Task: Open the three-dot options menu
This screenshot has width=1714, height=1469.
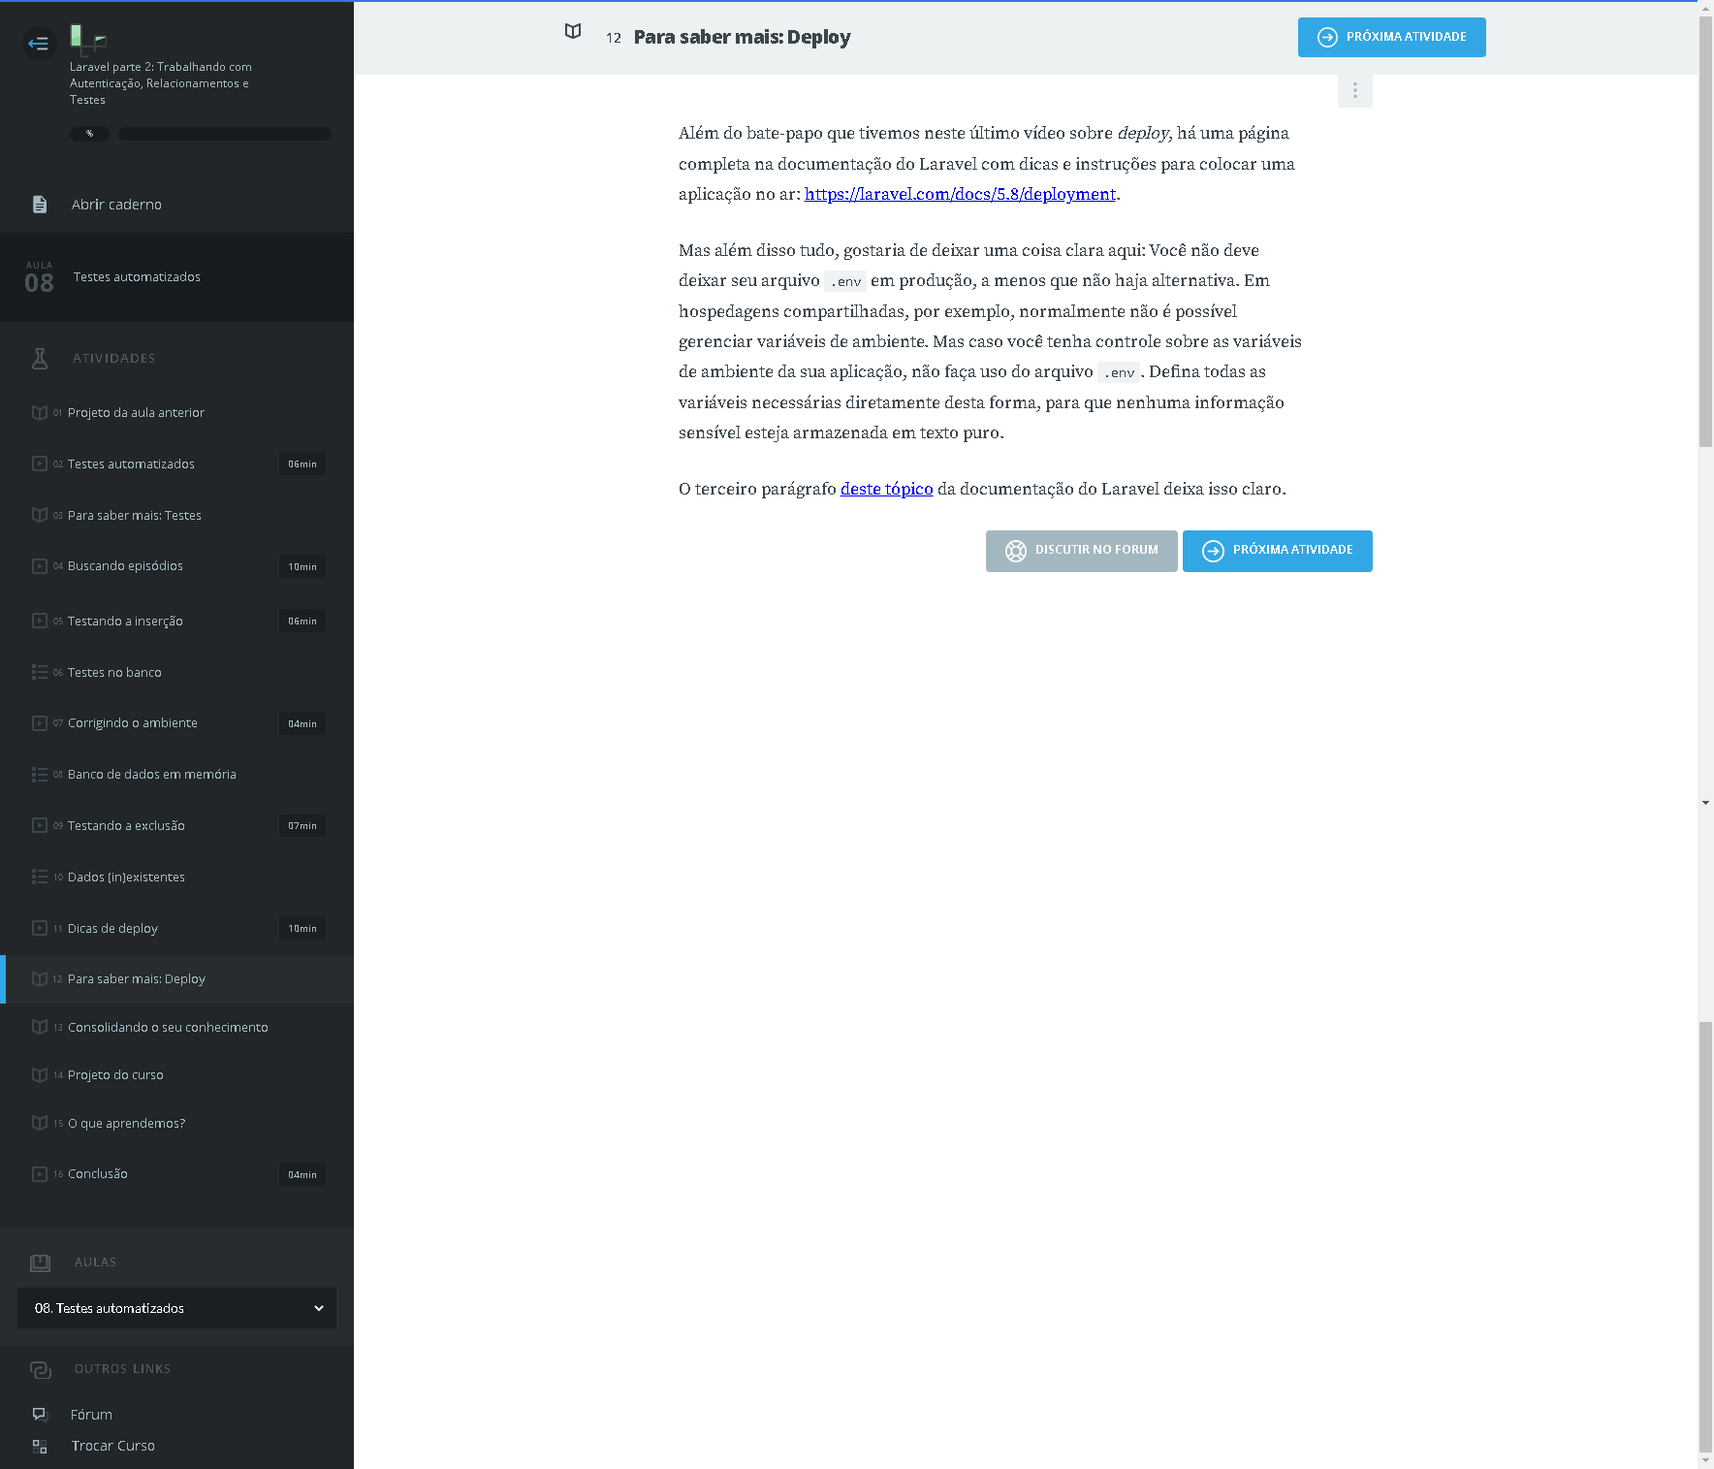Action: (1354, 90)
